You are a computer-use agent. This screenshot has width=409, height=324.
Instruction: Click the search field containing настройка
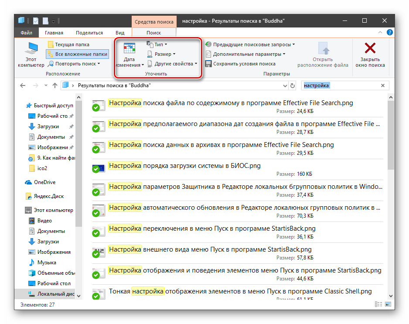click(340, 86)
